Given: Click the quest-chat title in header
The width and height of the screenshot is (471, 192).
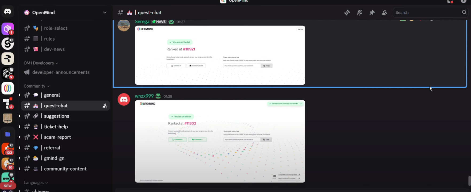Looking at the screenshot, I should pos(150,13).
